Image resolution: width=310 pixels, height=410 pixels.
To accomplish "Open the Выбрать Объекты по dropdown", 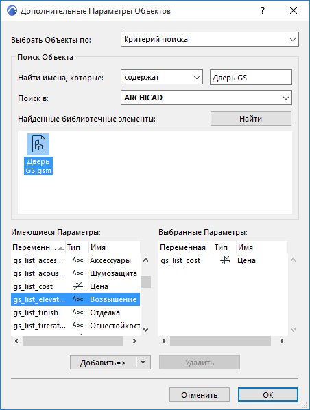I will [x=210, y=39].
